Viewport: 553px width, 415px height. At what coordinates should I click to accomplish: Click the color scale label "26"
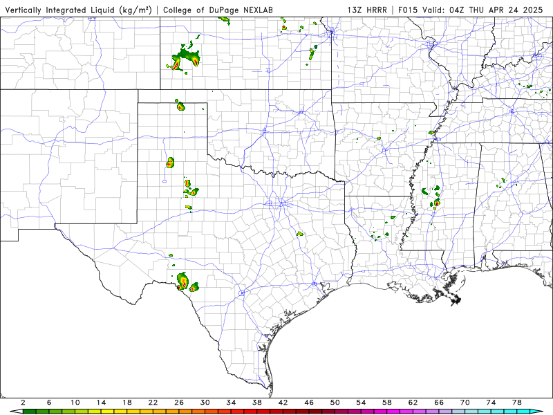(x=179, y=403)
